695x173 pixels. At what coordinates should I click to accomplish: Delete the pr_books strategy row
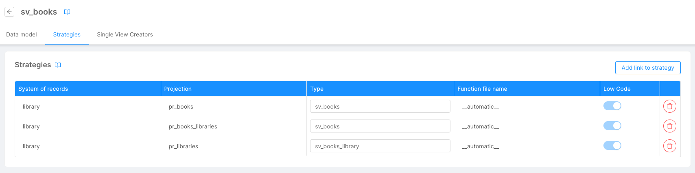[x=669, y=106]
